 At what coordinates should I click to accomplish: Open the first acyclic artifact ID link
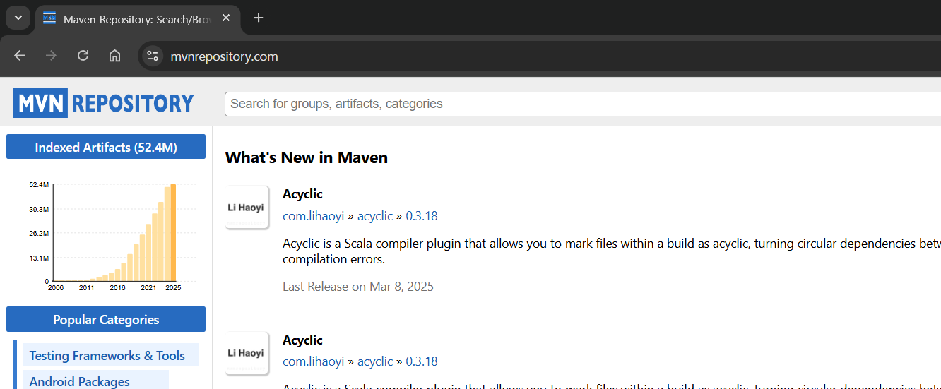pos(375,216)
